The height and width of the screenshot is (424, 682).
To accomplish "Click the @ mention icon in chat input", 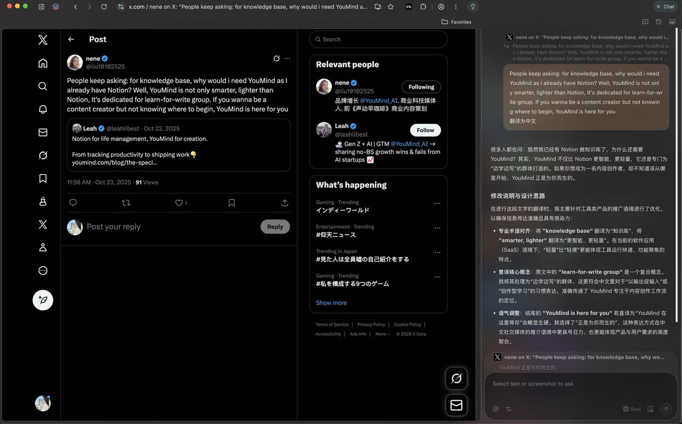I will click(x=495, y=409).
